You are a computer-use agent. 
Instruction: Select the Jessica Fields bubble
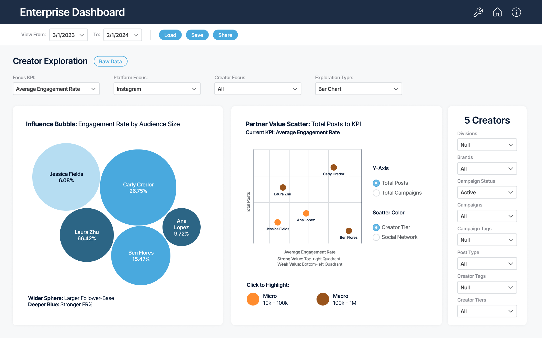(66, 177)
